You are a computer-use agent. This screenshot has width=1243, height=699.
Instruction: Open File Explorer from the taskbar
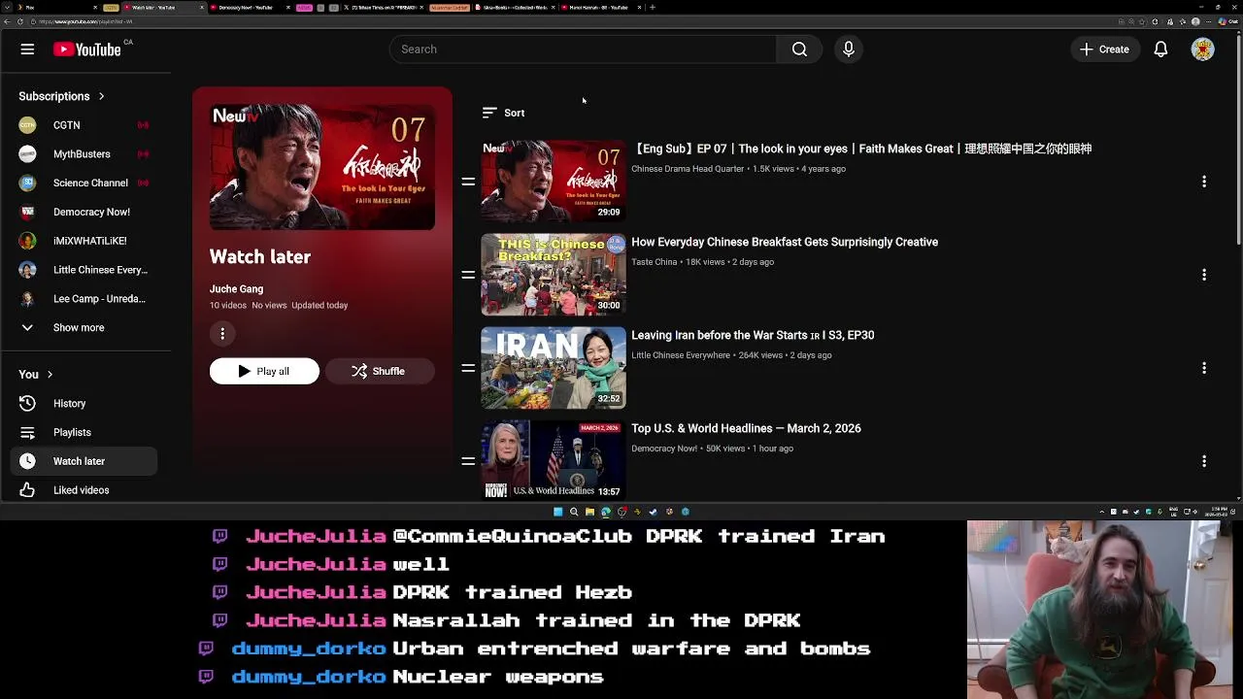[x=589, y=512]
